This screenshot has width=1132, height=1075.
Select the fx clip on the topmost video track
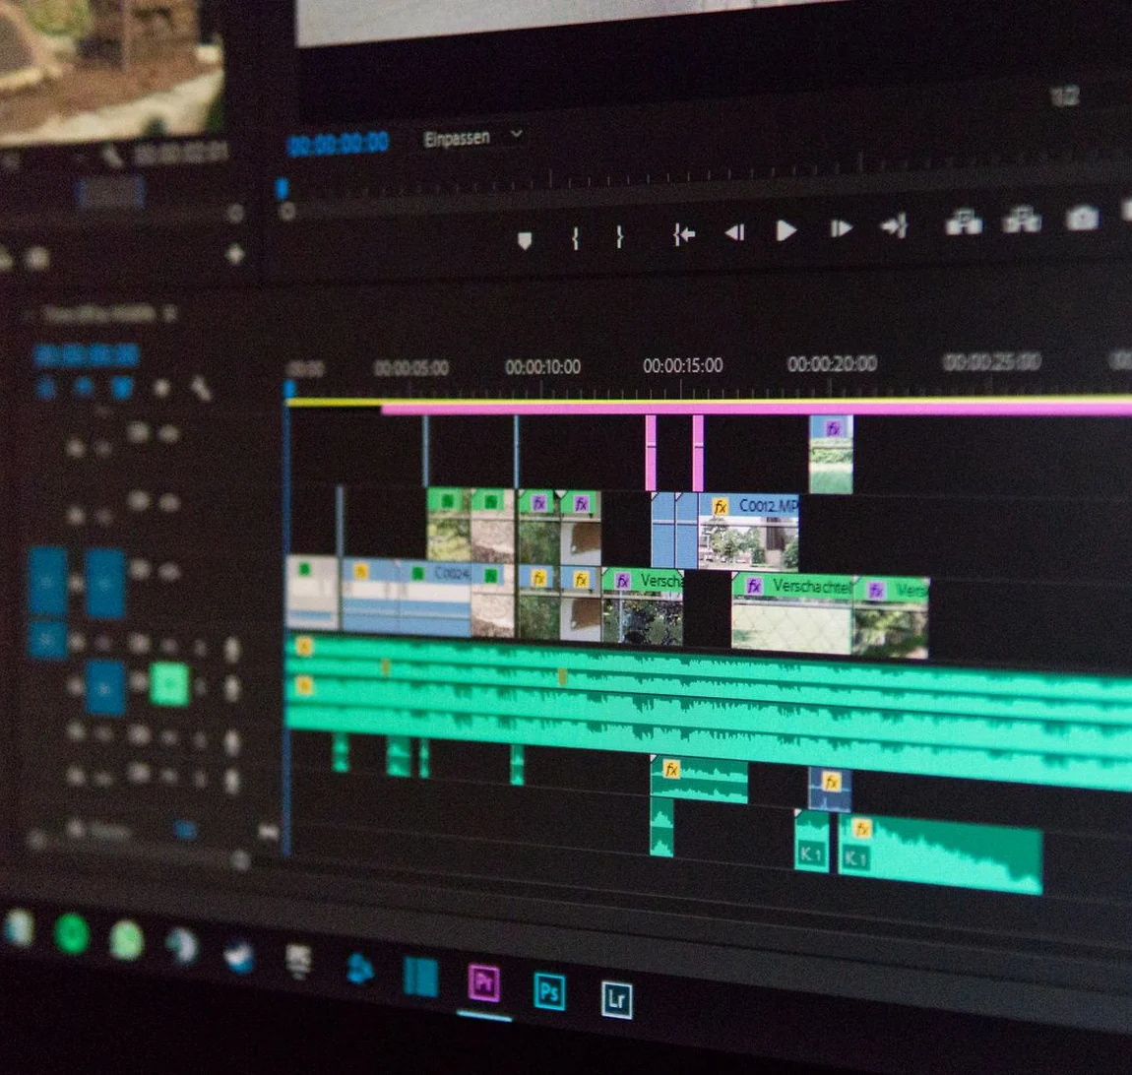coord(831,455)
